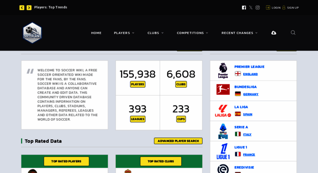318x173 pixels.
Task: Follow the Spain country link
Action: tap(248, 114)
